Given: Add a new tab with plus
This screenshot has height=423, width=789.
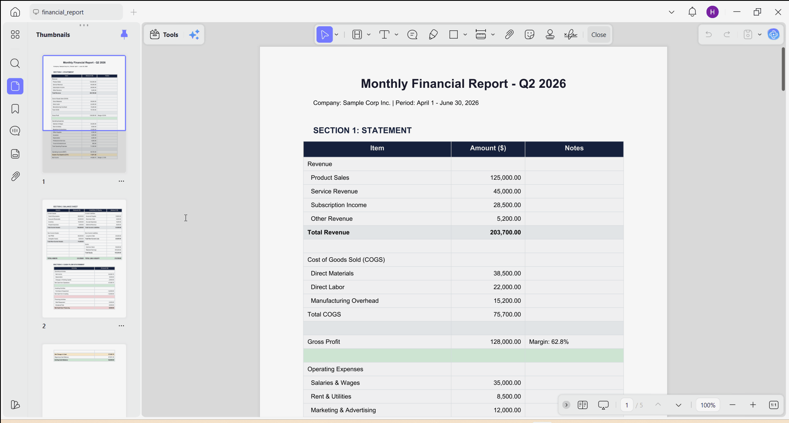Looking at the screenshot, I should tap(133, 12).
